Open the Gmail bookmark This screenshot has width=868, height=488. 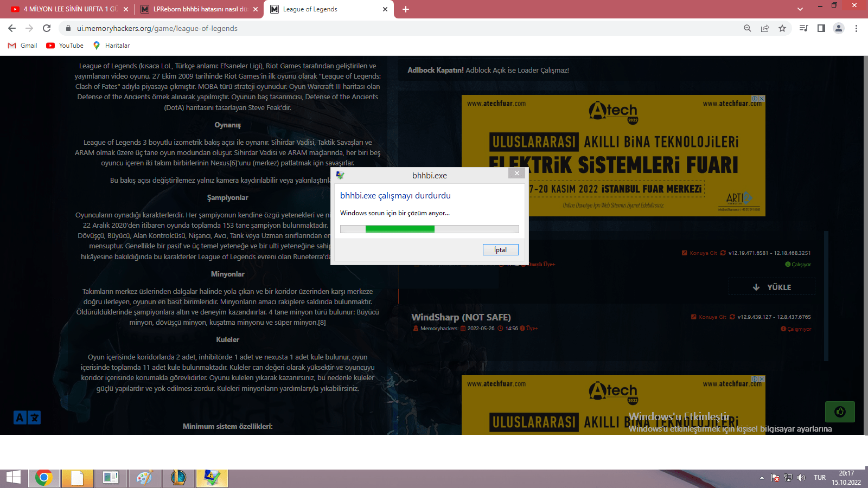23,46
